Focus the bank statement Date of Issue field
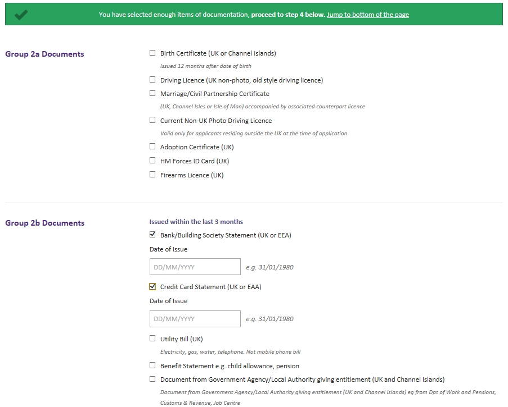This screenshot has height=407, width=508. point(195,267)
